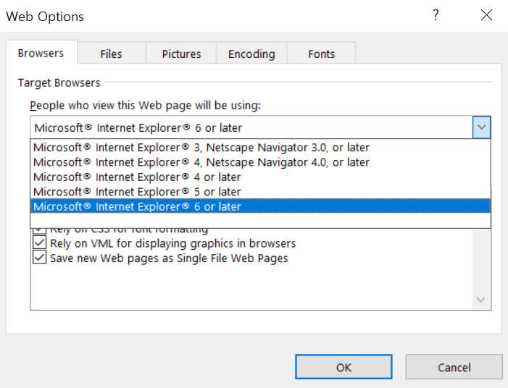Switch to the Files tab

tap(111, 54)
